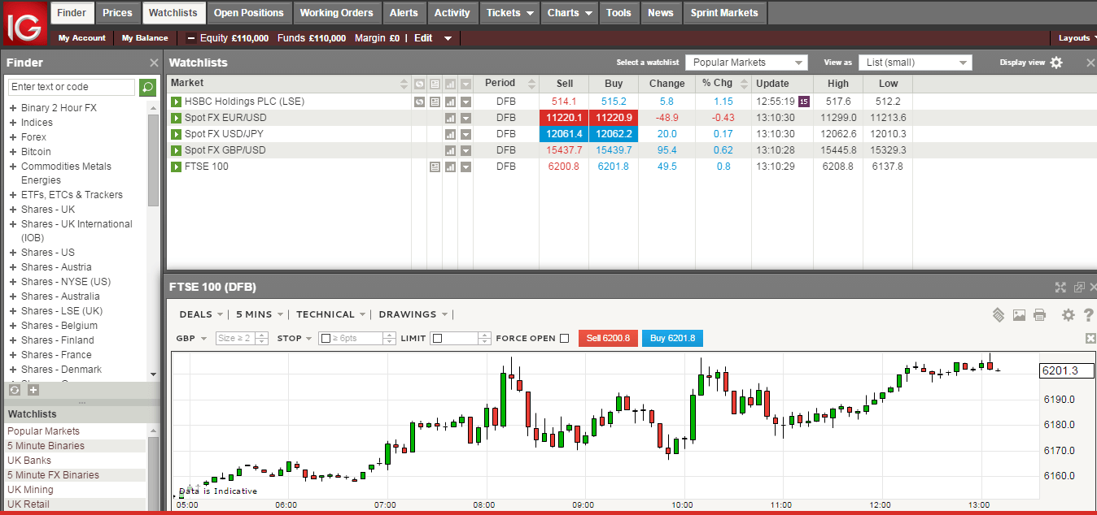Click the Finder search text field

pos(72,87)
